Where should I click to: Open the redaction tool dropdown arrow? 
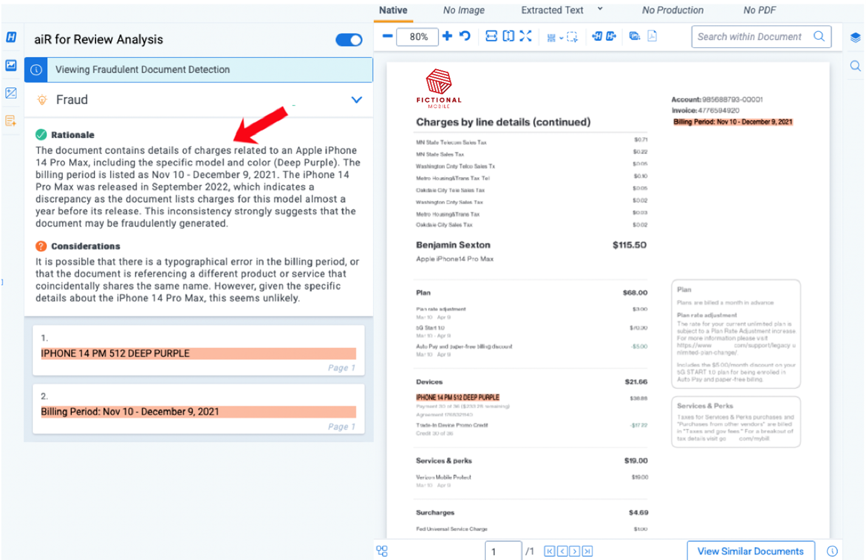[x=561, y=38]
